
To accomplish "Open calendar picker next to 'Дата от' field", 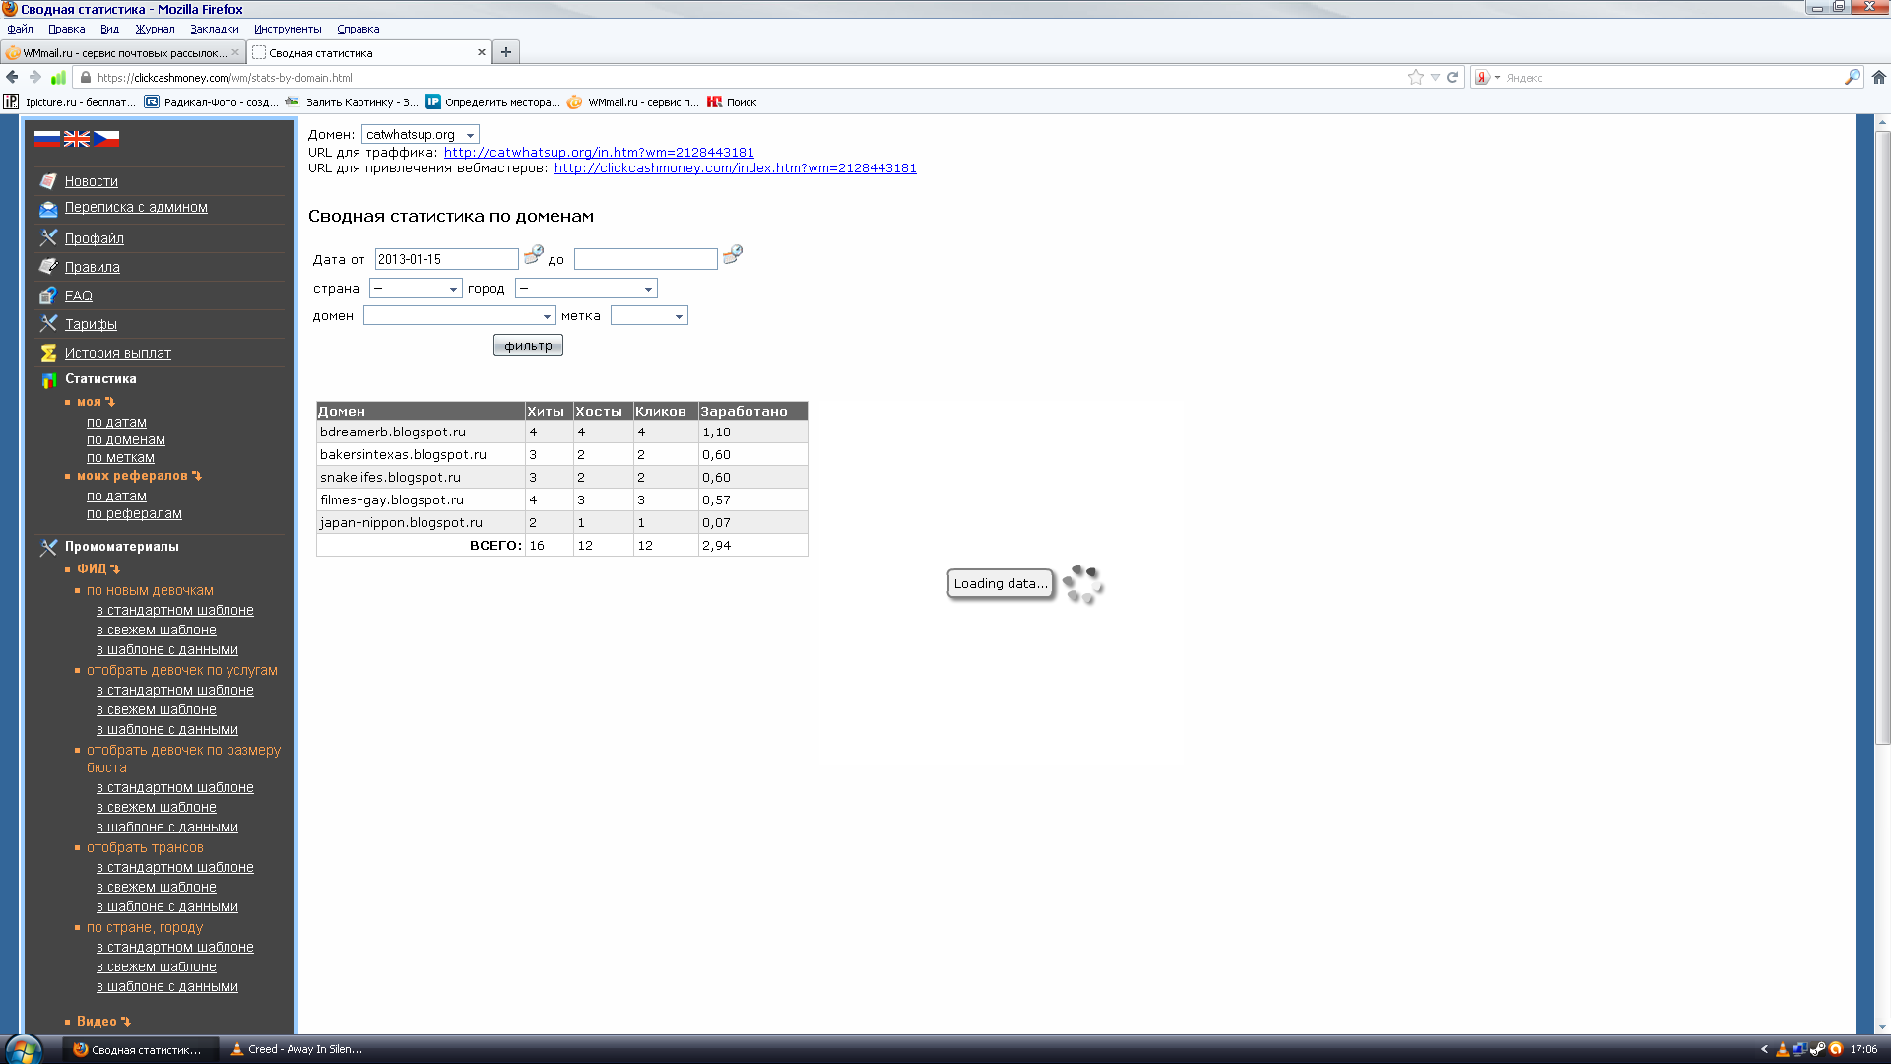I will (533, 256).
